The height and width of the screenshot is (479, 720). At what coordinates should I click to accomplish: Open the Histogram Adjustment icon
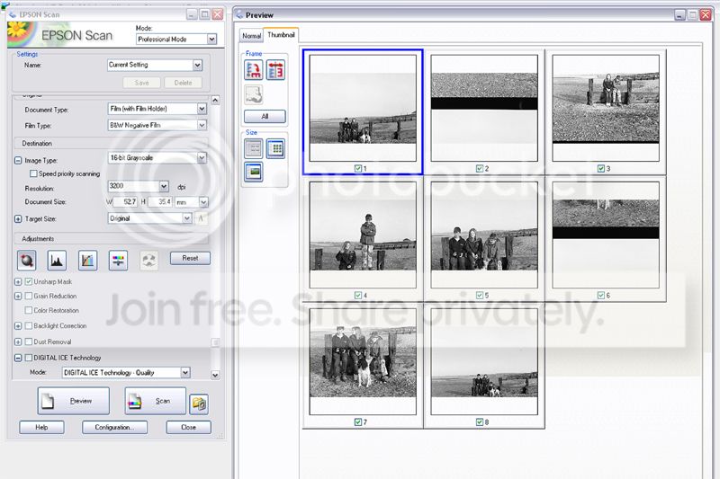(57, 261)
